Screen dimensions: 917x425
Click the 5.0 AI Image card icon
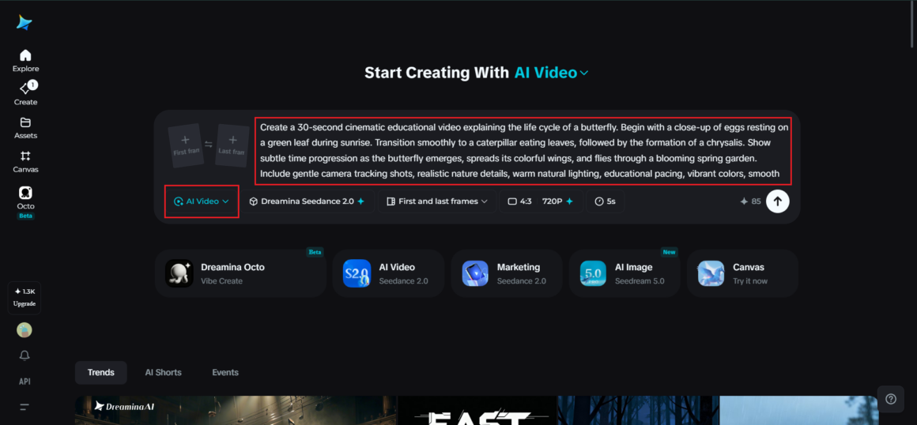coord(593,273)
